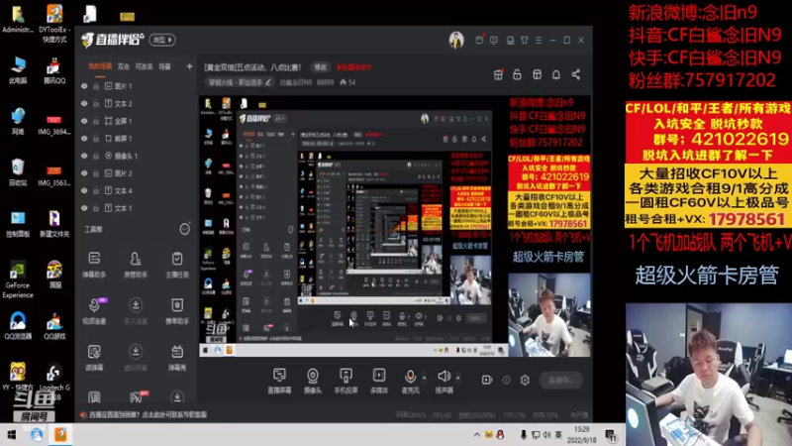
Task: Click the streamer avatar in the title bar
Action: 456,40
